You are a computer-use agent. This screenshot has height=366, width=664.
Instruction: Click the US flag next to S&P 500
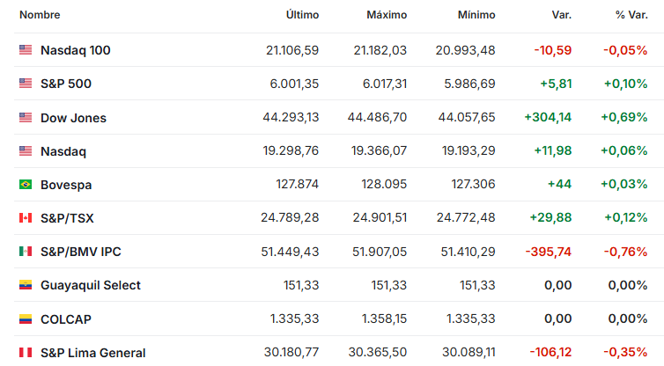click(26, 84)
